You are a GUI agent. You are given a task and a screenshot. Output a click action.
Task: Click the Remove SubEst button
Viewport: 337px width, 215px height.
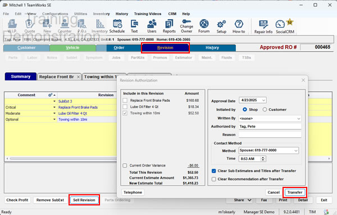[50, 200]
